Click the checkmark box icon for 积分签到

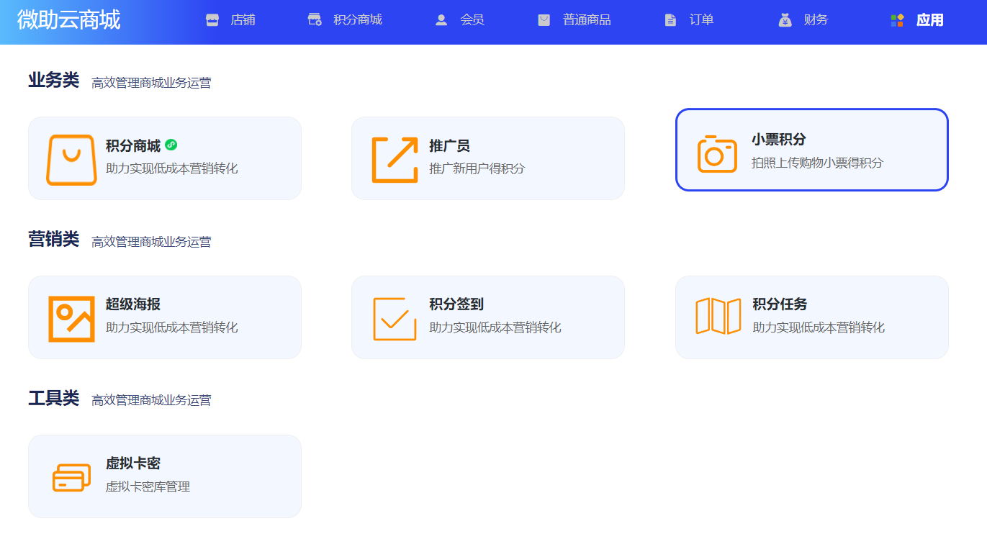(x=395, y=318)
